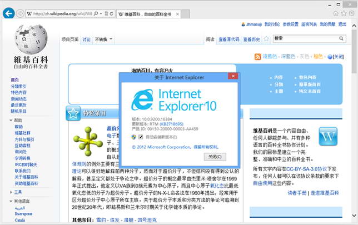Click the blue globe icon beside [关闭]

(x=330, y=57)
